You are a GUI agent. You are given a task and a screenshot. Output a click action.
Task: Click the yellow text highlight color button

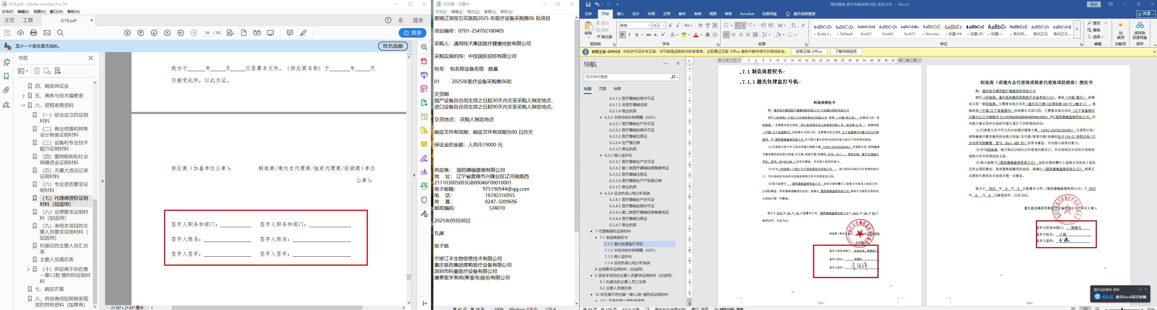(684, 34)
